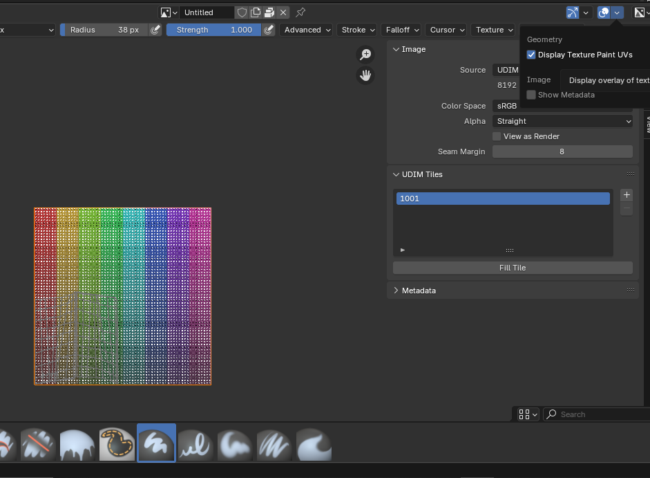Viewport: 650px width, 478px height.
Task: Open the Falloff popover menu
Action: tap(401, 30)
